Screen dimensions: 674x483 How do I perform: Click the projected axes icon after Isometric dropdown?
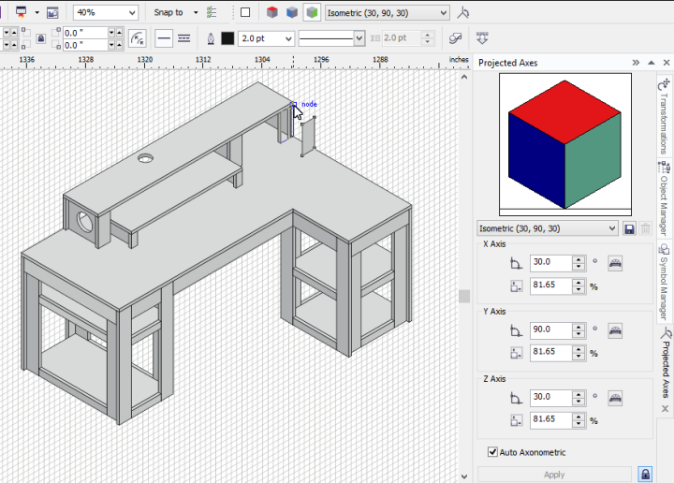[x=463, y=13]
